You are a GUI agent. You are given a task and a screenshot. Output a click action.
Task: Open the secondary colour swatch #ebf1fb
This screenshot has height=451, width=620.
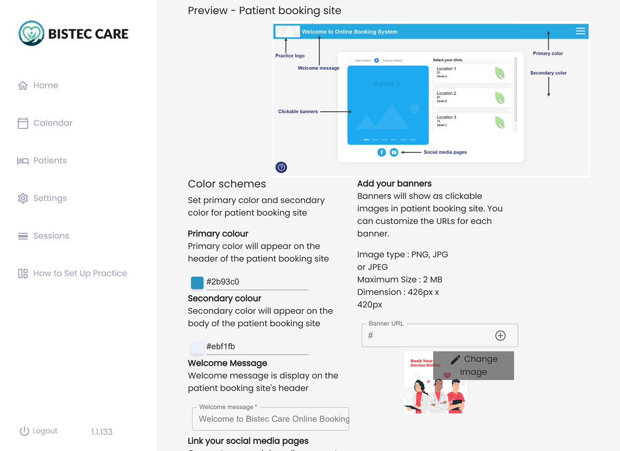point(197,347)
